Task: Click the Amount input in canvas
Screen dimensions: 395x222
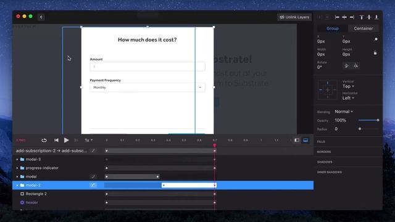Action: pos(148,67)
